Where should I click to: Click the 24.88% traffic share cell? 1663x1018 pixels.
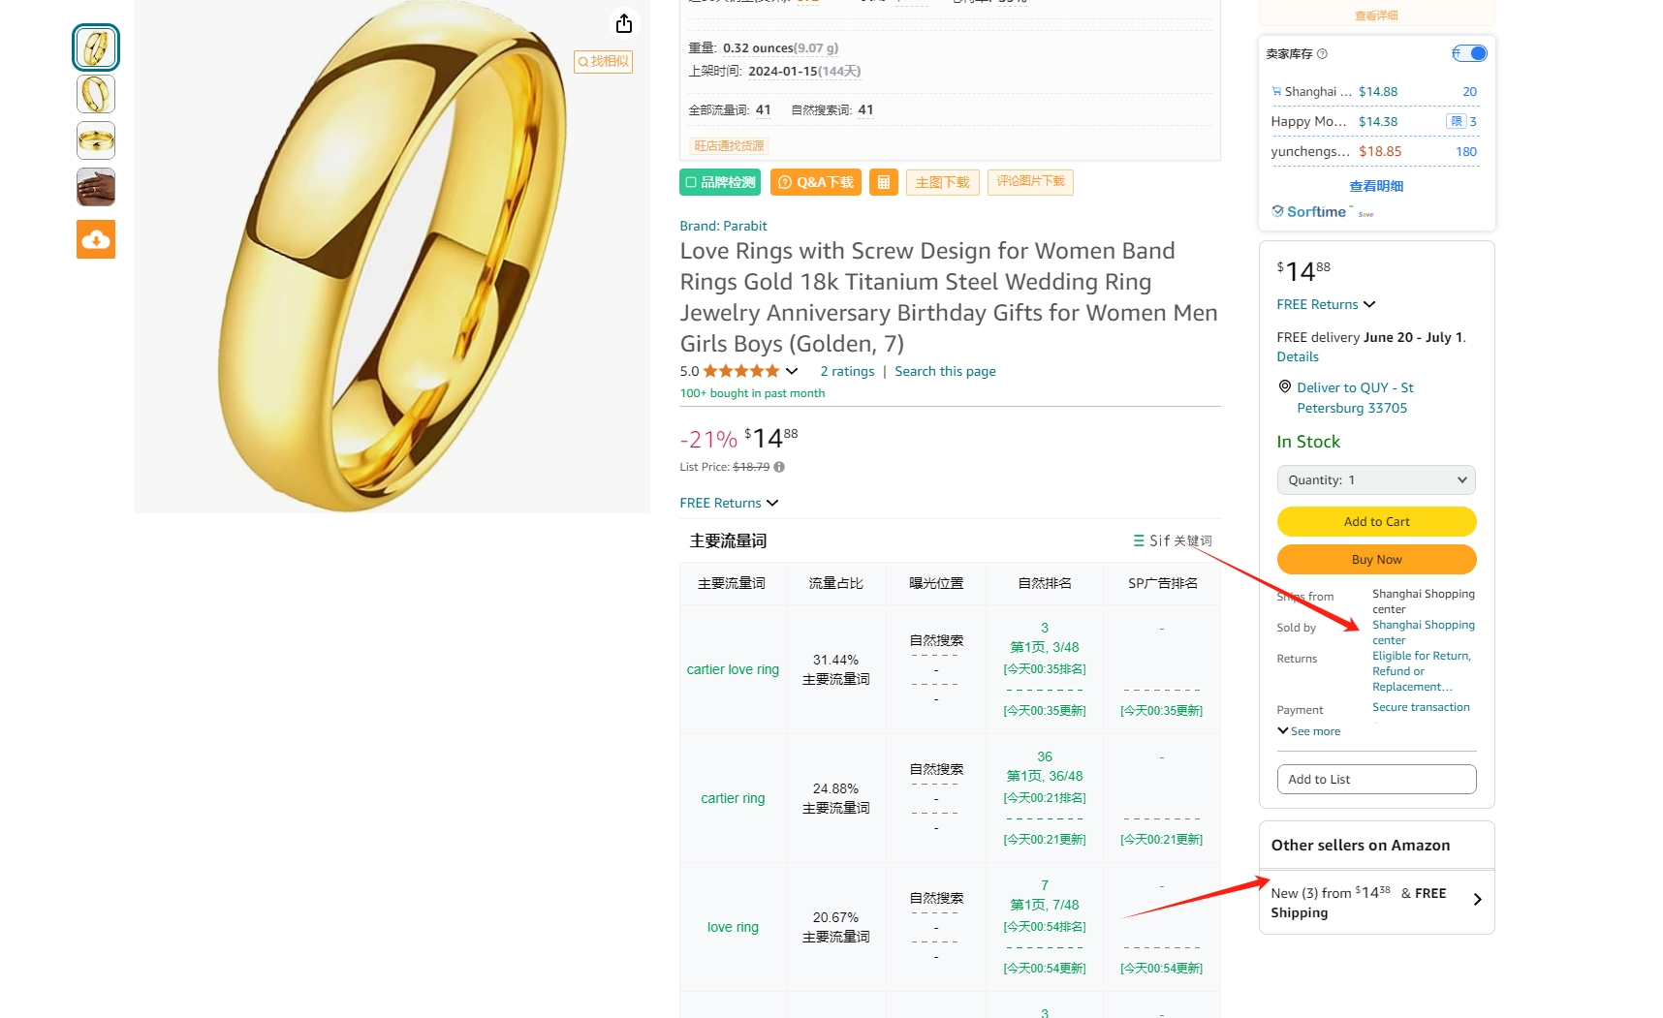835,798
